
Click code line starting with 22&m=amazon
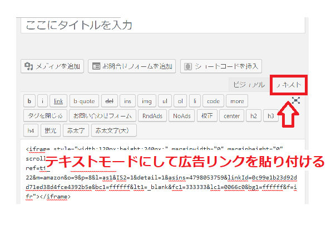(161, 178)
